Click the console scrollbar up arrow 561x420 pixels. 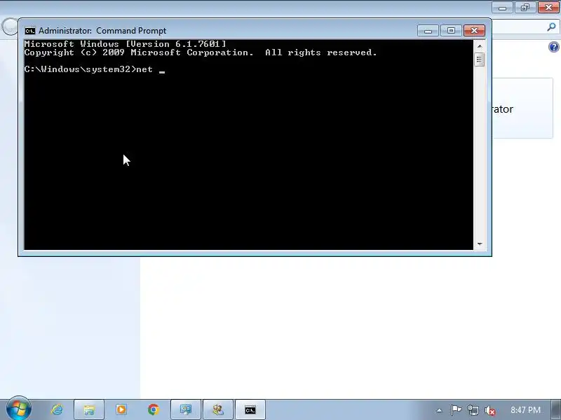pyautogui.click(x=480, y=46)
